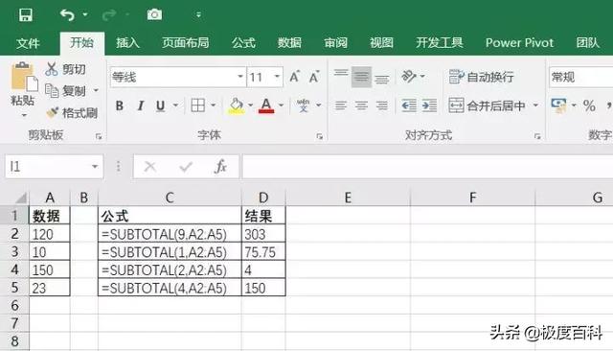Click the decrease indent icon

coord(409,105)
